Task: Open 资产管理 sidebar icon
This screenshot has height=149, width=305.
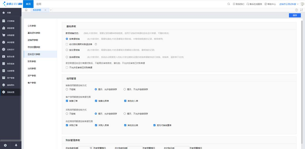Action: 3,78
